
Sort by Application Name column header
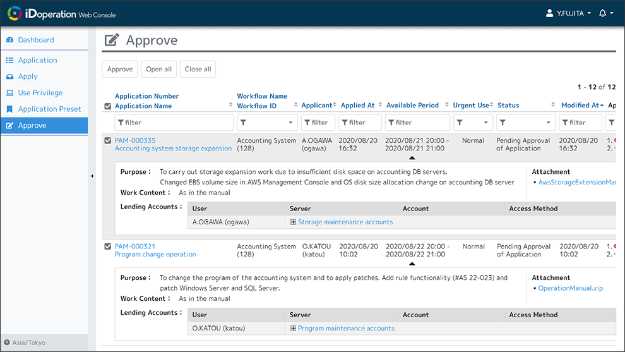[x=143, y=106]
